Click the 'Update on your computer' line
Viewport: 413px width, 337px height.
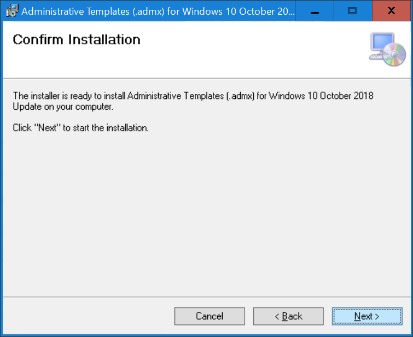pos(63,107)
